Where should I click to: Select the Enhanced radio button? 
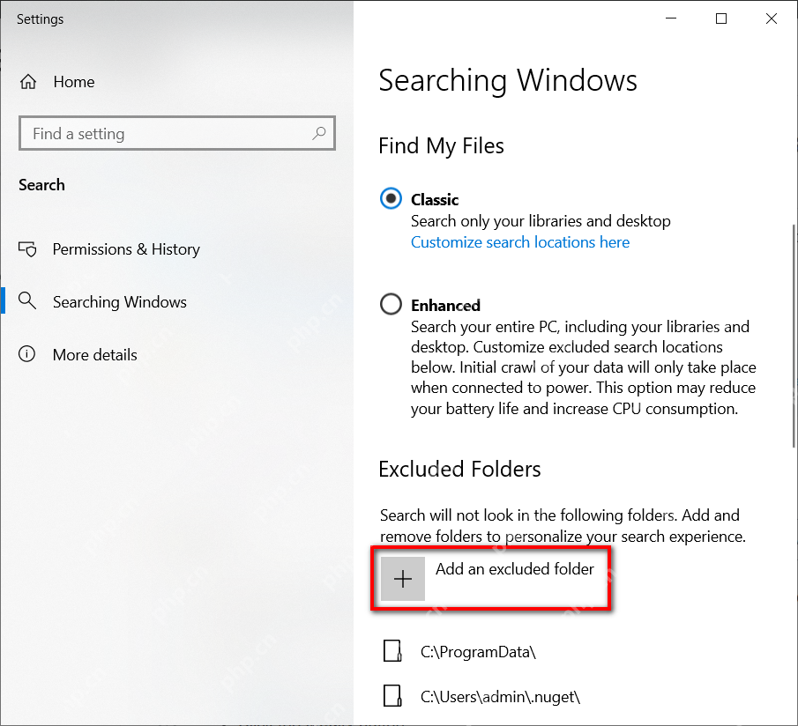(391, 304)
